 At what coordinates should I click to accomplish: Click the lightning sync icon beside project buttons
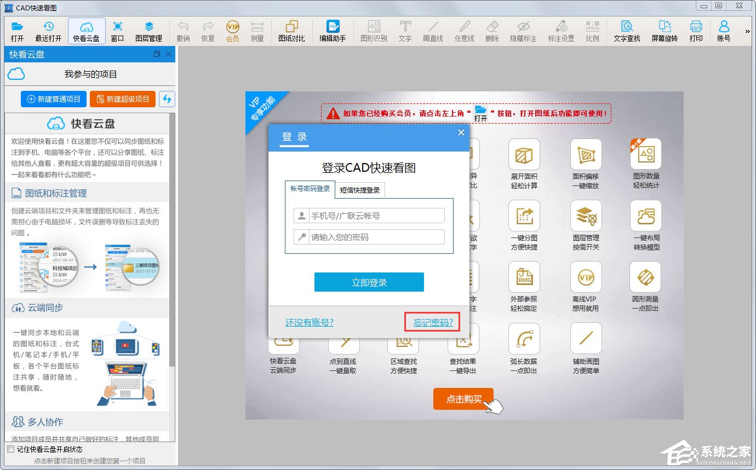click(x=167, y=99)
